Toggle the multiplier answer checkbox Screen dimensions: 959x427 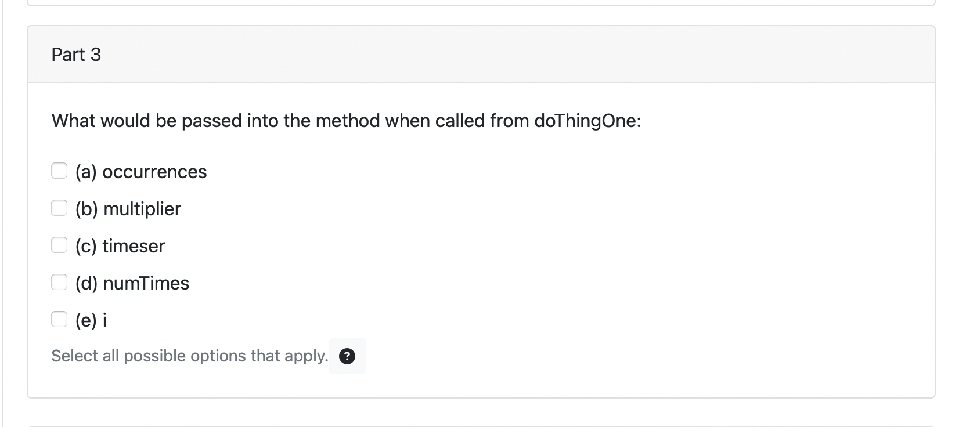click(60, 208)
